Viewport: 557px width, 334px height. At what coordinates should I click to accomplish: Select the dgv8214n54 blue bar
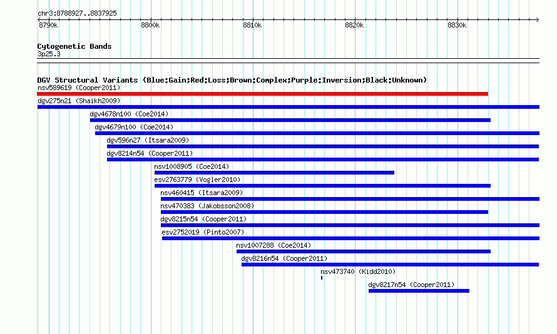323,159
